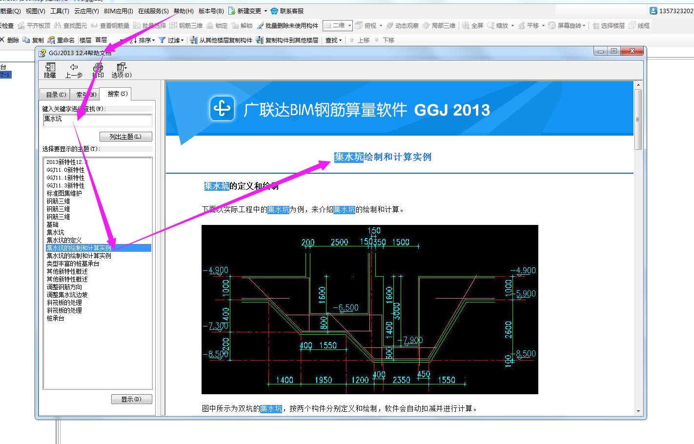
Task: Click the 联系客服 customer service icon
Action: 274,11
